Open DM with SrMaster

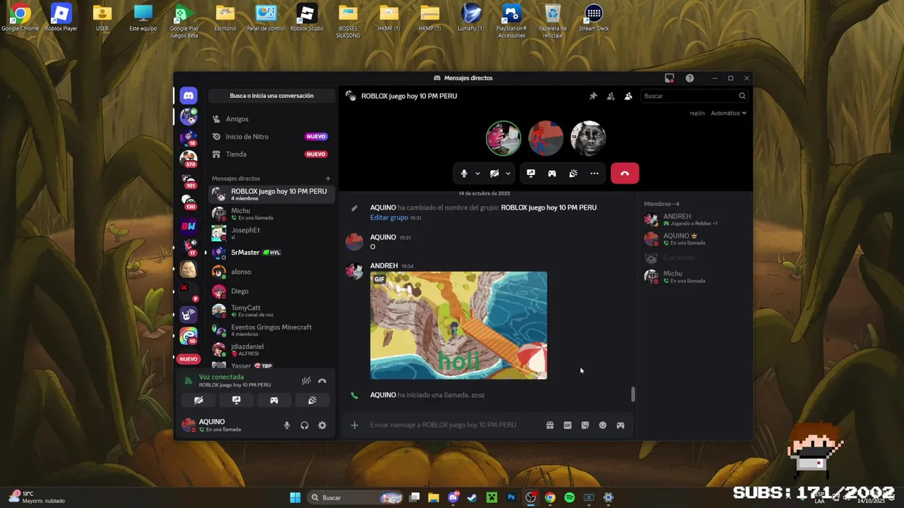tap(272, 253)
